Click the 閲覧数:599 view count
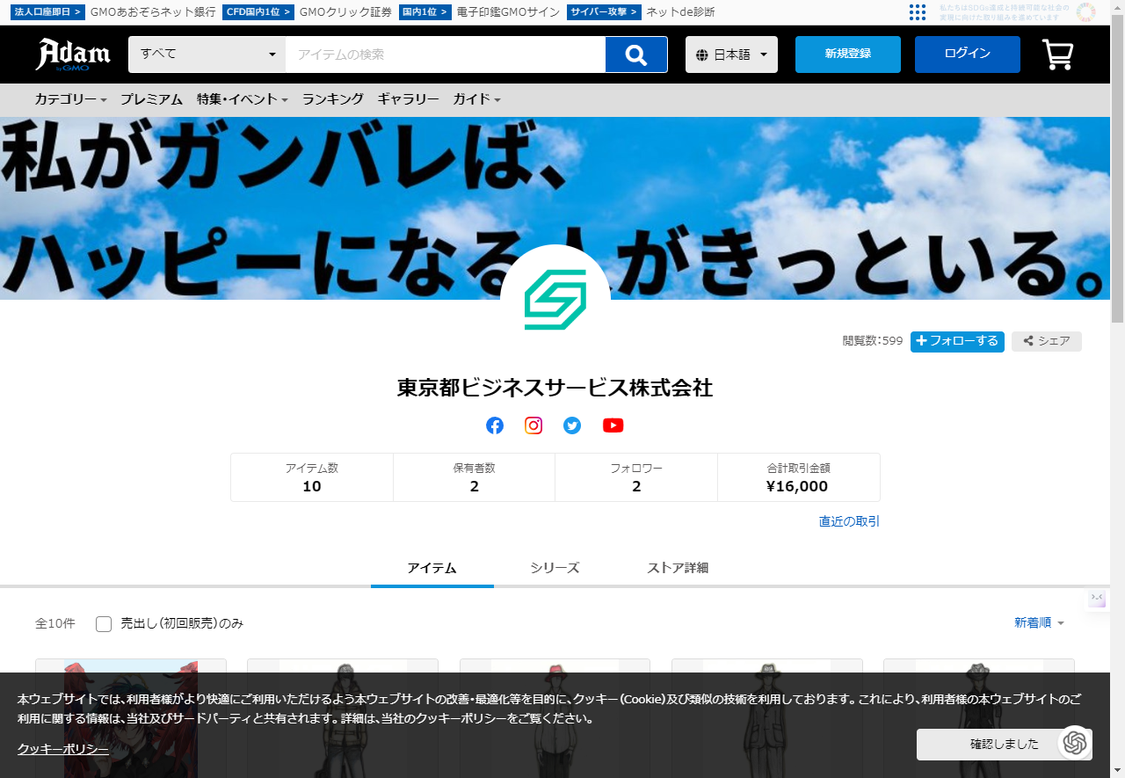1125x778 pixels. click(872, 341)
